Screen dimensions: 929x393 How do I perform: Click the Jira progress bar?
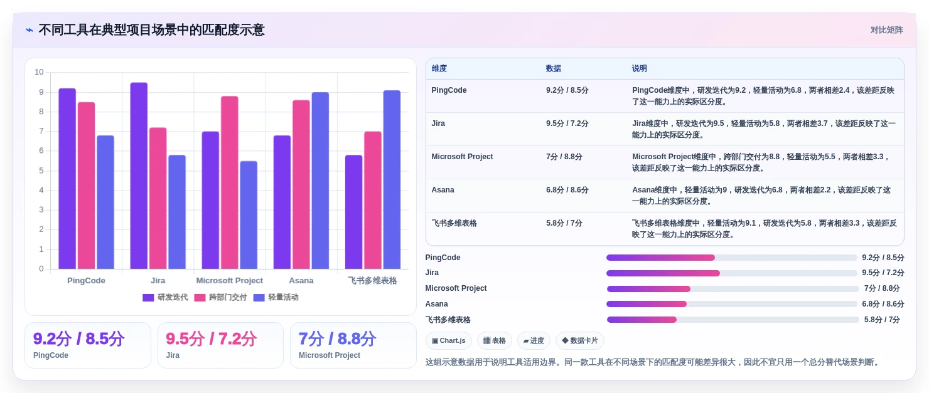[732, 273]
